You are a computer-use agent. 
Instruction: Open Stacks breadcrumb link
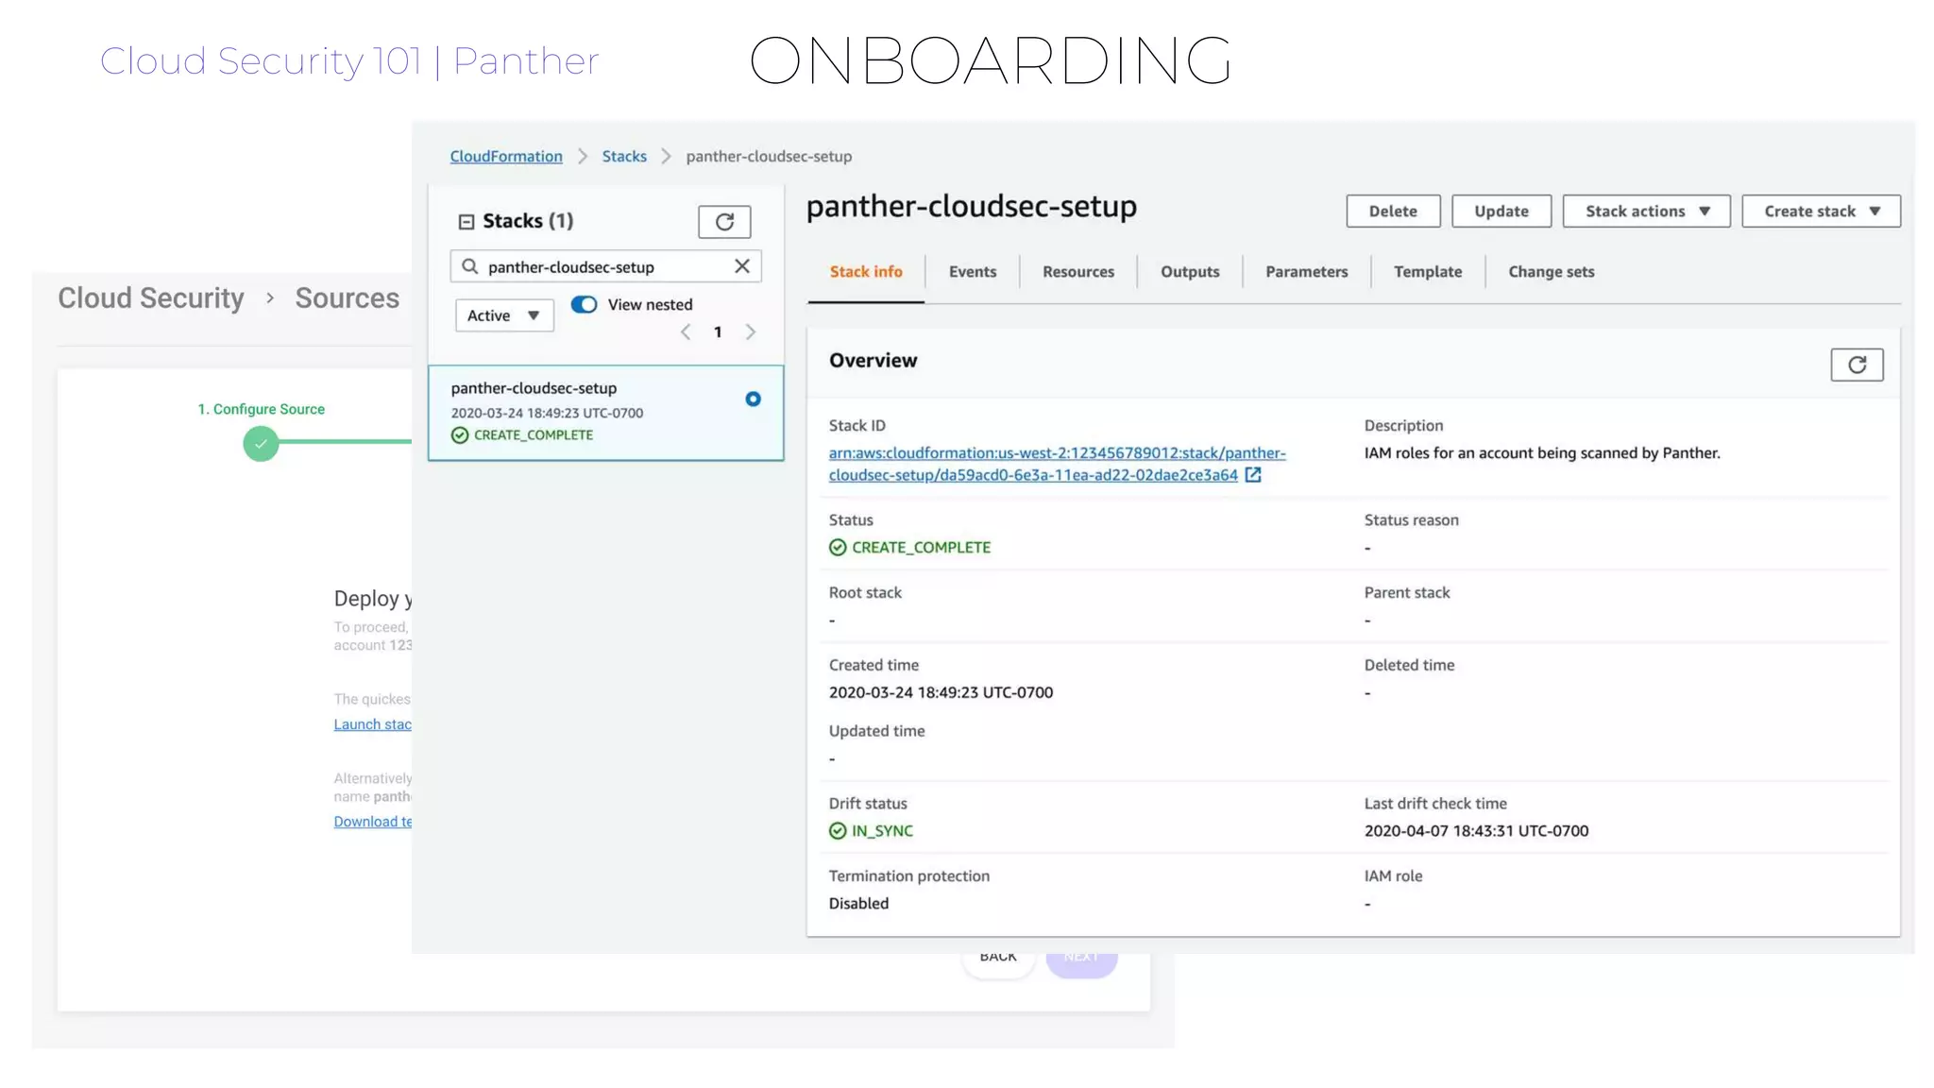[x=624, y=156]
